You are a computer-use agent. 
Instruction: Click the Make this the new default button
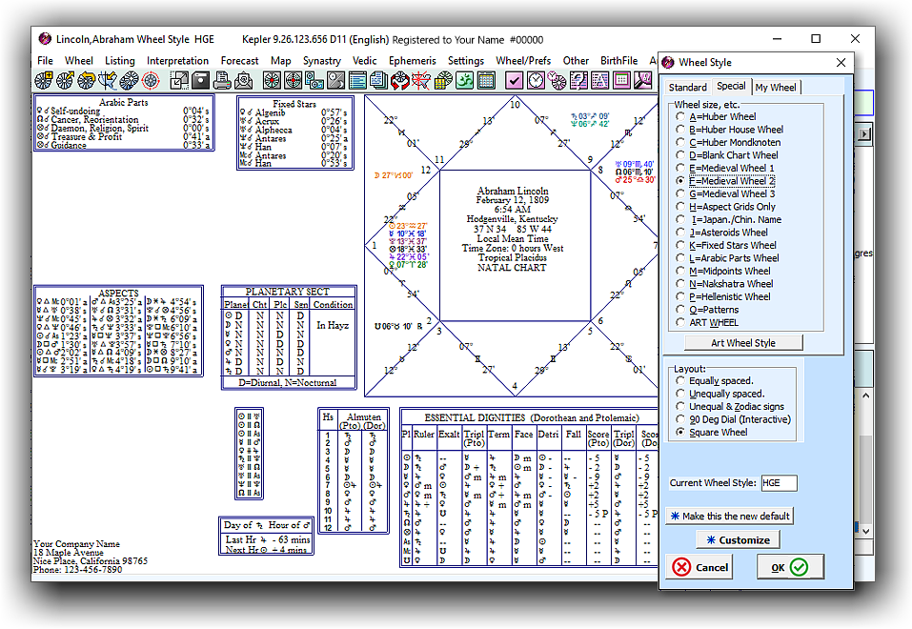tap(728, 516)
